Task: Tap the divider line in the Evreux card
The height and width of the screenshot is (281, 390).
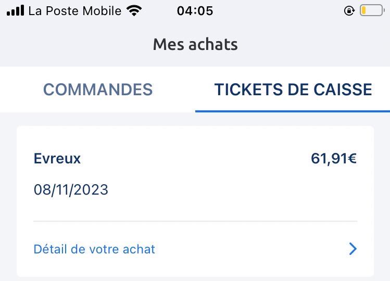Action: point(195,221)
